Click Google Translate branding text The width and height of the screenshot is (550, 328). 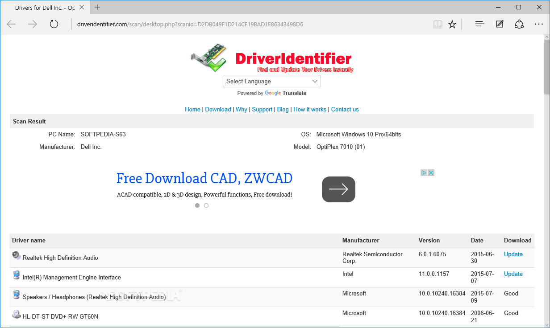point(286,93)
